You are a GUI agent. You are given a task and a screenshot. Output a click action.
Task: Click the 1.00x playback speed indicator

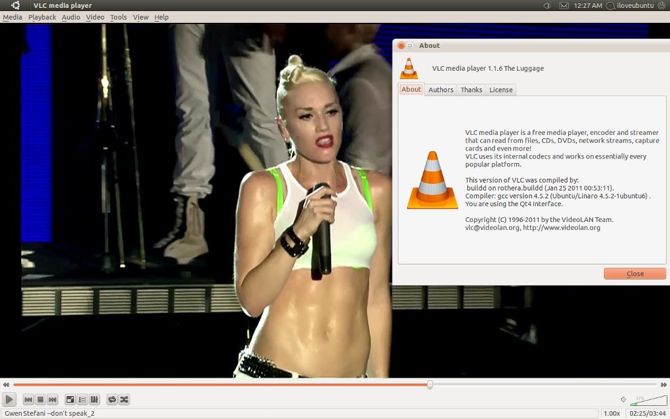pos(612,414)
